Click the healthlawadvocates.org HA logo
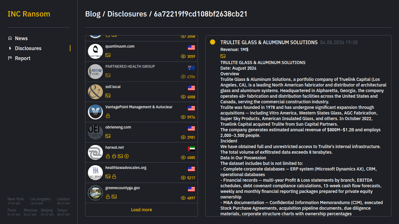Image resolution: width=399 pixels, height=224 pixels. tap(95, 173)
